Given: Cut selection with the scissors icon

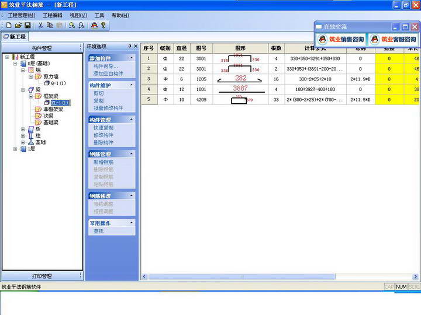Looking at the screenshot, I should pyautogui.click(x=40, y=25).
